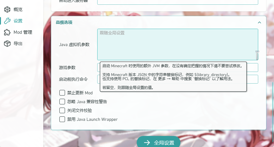Click the arrow icon on 全局设置 button
The image size is (274, 147).
(147, 143)
